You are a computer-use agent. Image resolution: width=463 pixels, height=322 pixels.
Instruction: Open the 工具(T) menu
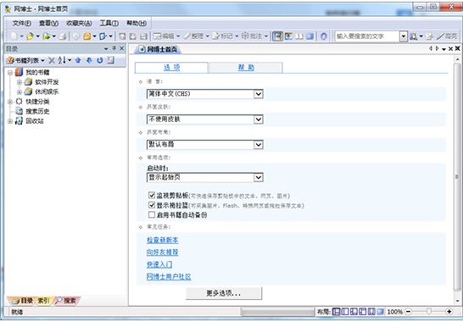point(109,23)
